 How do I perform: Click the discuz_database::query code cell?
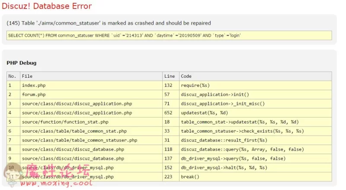pyautogui.click(x=256, y=149)
